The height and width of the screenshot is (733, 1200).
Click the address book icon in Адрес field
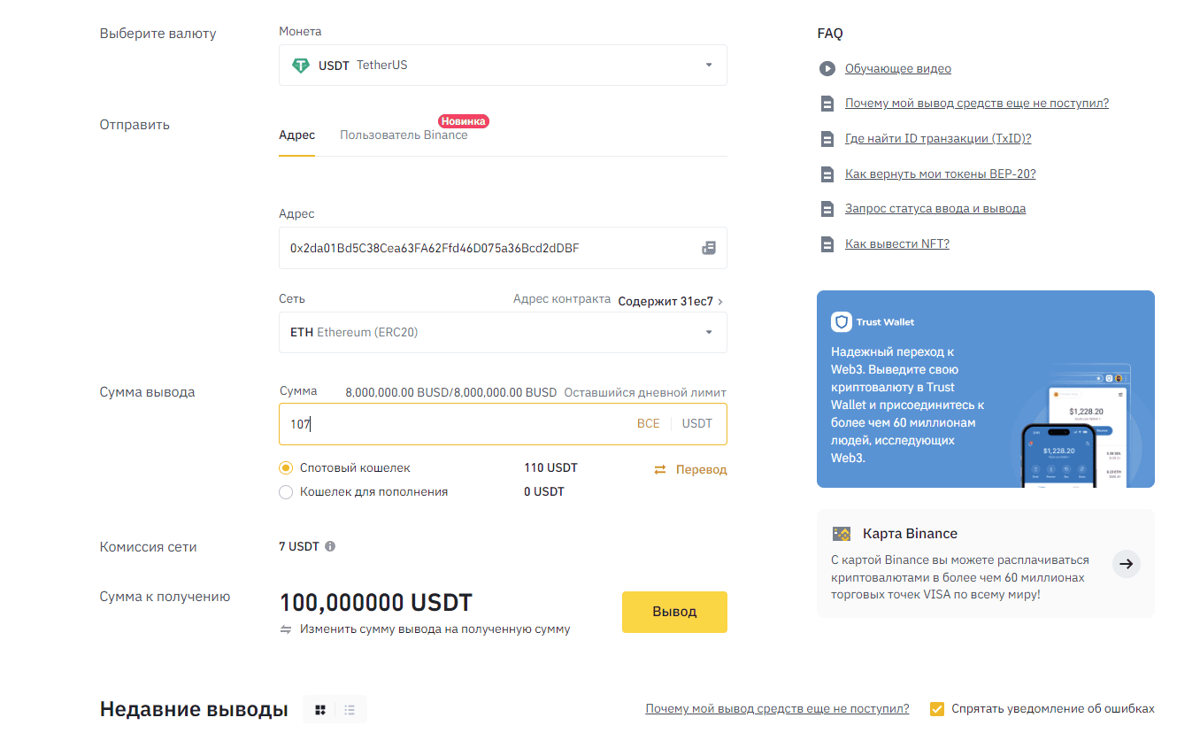tap(709, 248)
